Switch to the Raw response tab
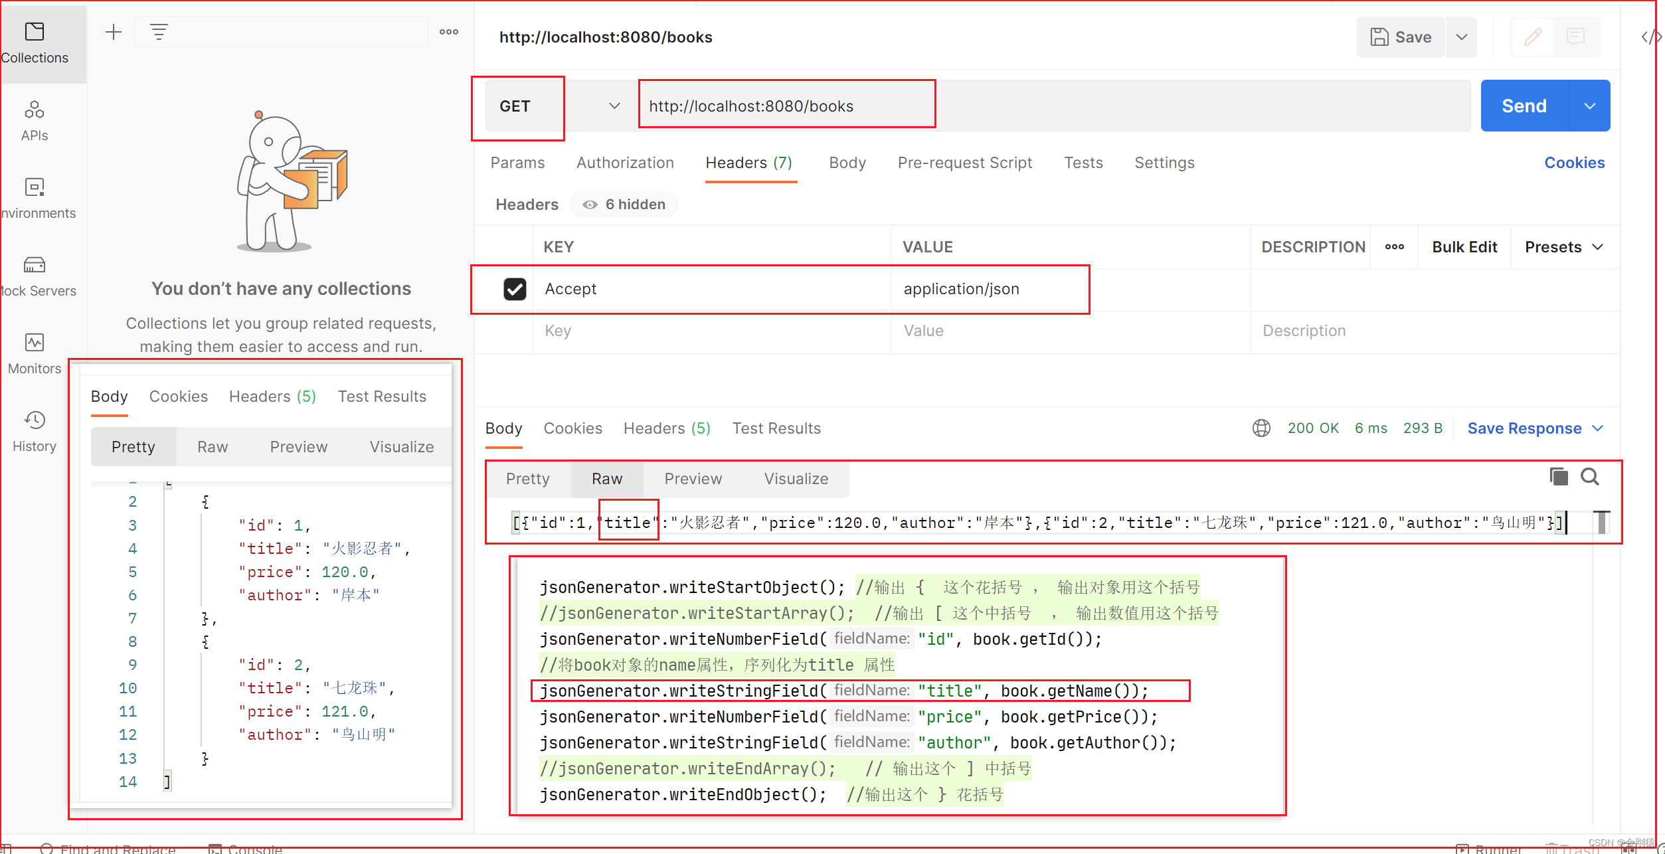 606,478
